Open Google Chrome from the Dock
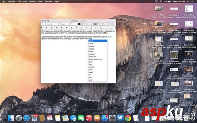The height and width of the screenshot is (123, 197). (128, 118)
